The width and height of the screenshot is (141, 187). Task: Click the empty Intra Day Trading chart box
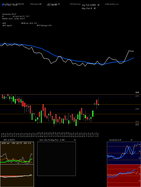[x=56, y=159]
